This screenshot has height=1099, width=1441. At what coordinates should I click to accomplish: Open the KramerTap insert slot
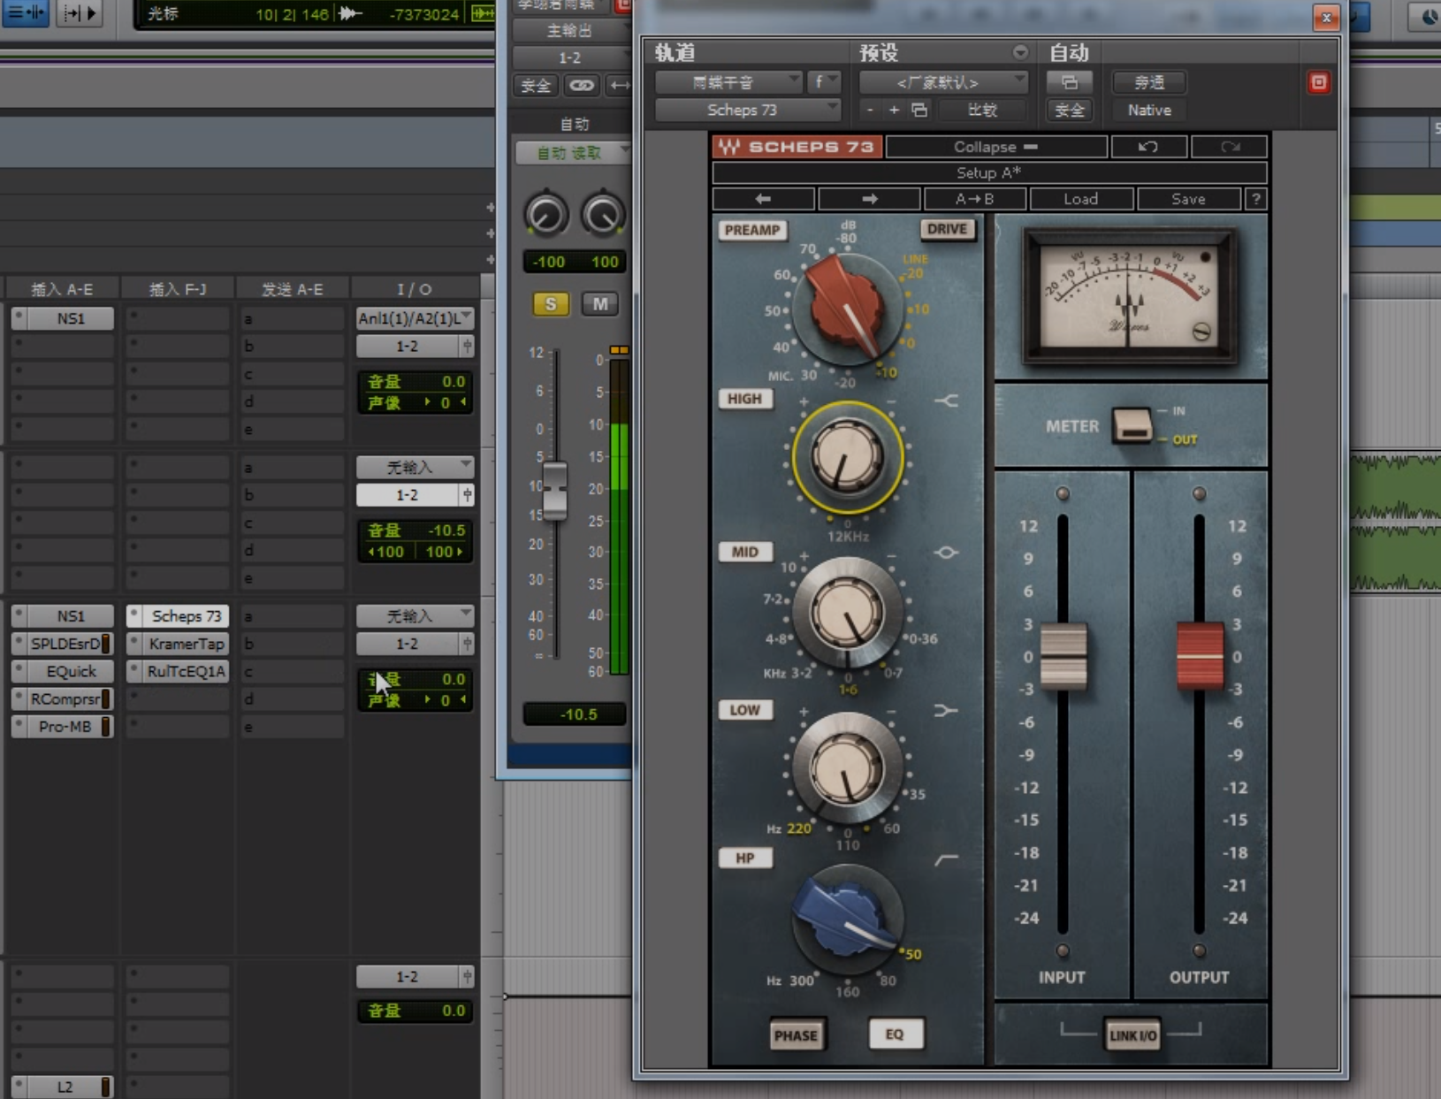[185, 644]
